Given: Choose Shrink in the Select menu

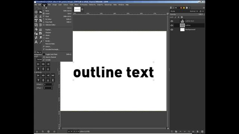Looking at the screenshot, I should coord(57,35).
